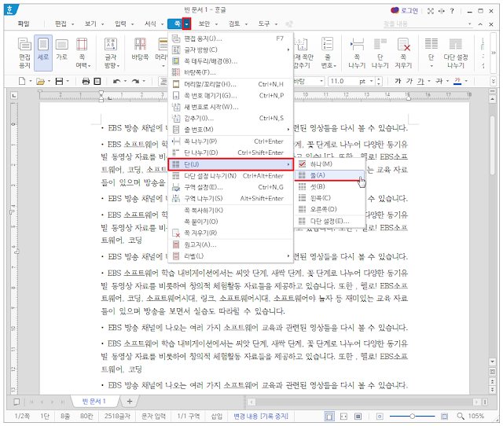Screen dimensions: 503x426
Task: Click the open folder toolbar icon
Action: (x=40, y=81)
